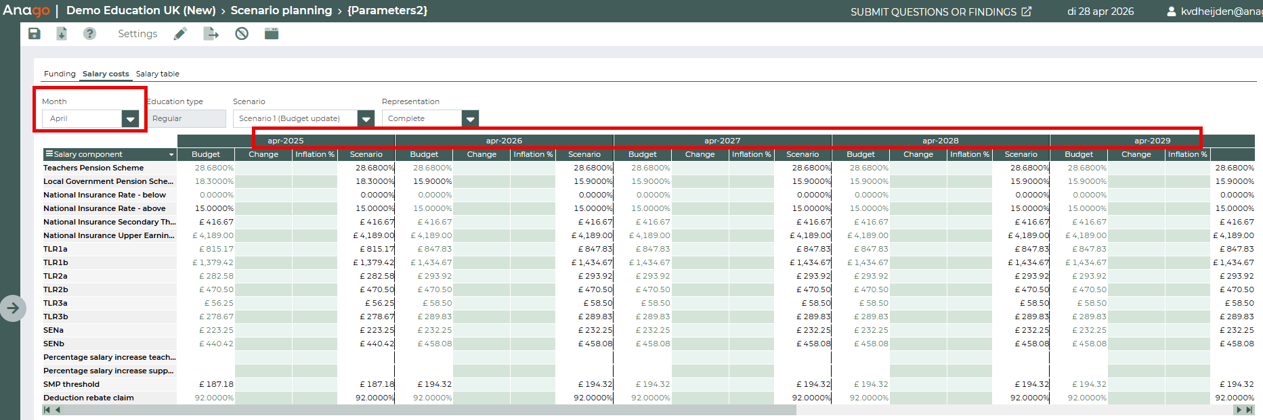Click the crossed-circle cancel icon

[x=242, y=34]
